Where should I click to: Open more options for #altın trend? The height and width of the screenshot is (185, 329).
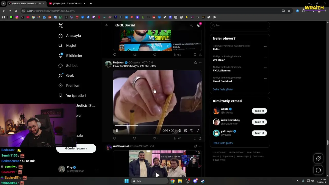[x=265, y=47]
